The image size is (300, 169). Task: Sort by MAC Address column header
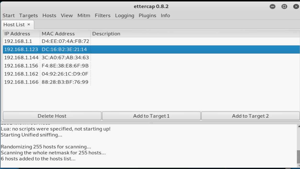[65, 34]
